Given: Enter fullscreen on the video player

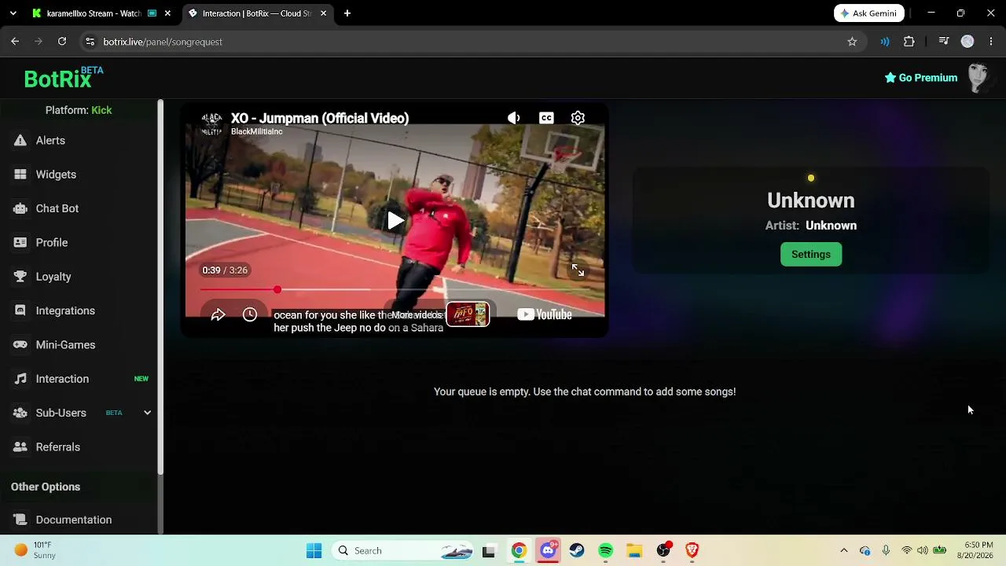Looking at the screenshot, I should [x=578, y=270].
